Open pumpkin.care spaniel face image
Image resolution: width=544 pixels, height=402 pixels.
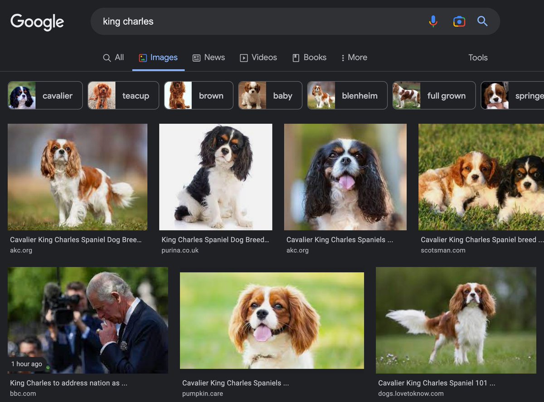272,320
